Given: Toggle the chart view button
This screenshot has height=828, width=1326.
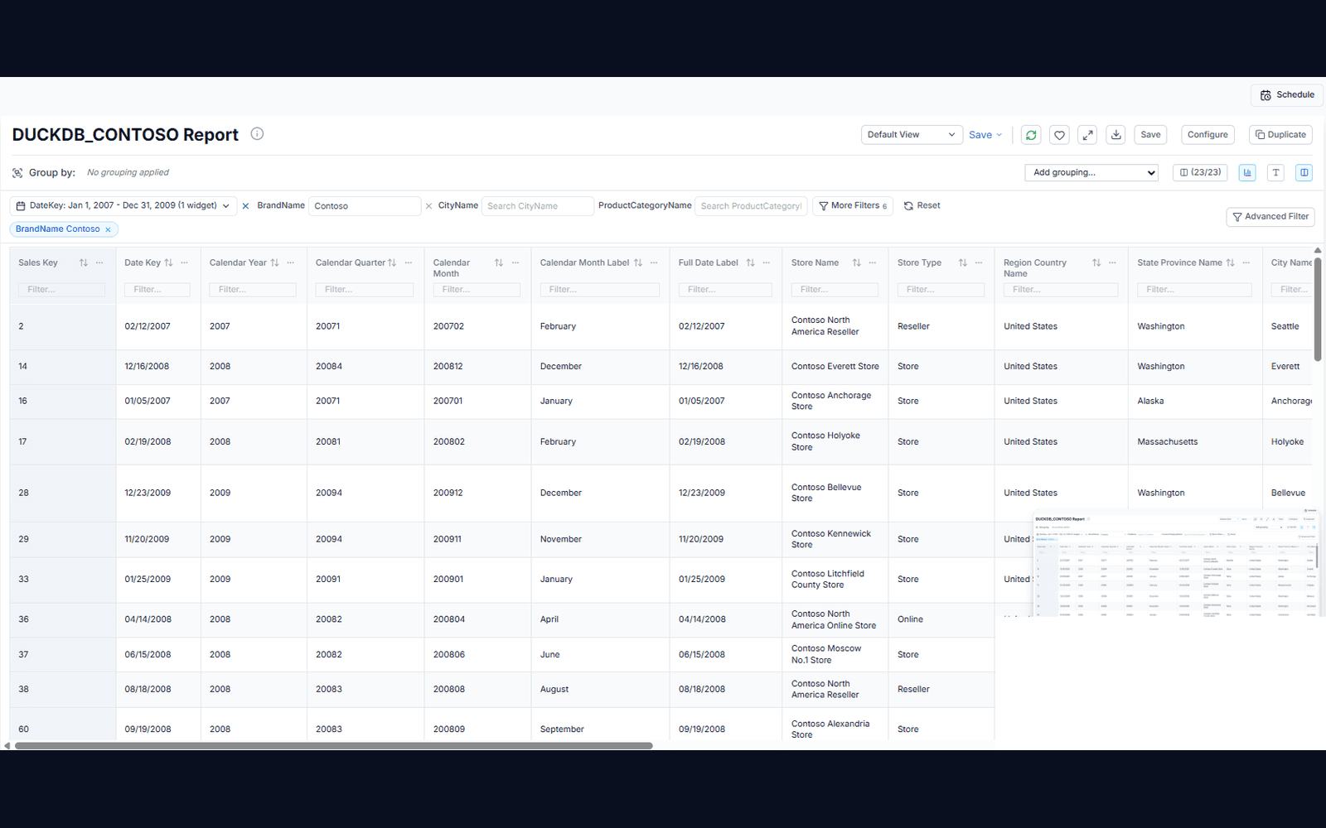Looking at the screenshot, I should [1247, 172].
